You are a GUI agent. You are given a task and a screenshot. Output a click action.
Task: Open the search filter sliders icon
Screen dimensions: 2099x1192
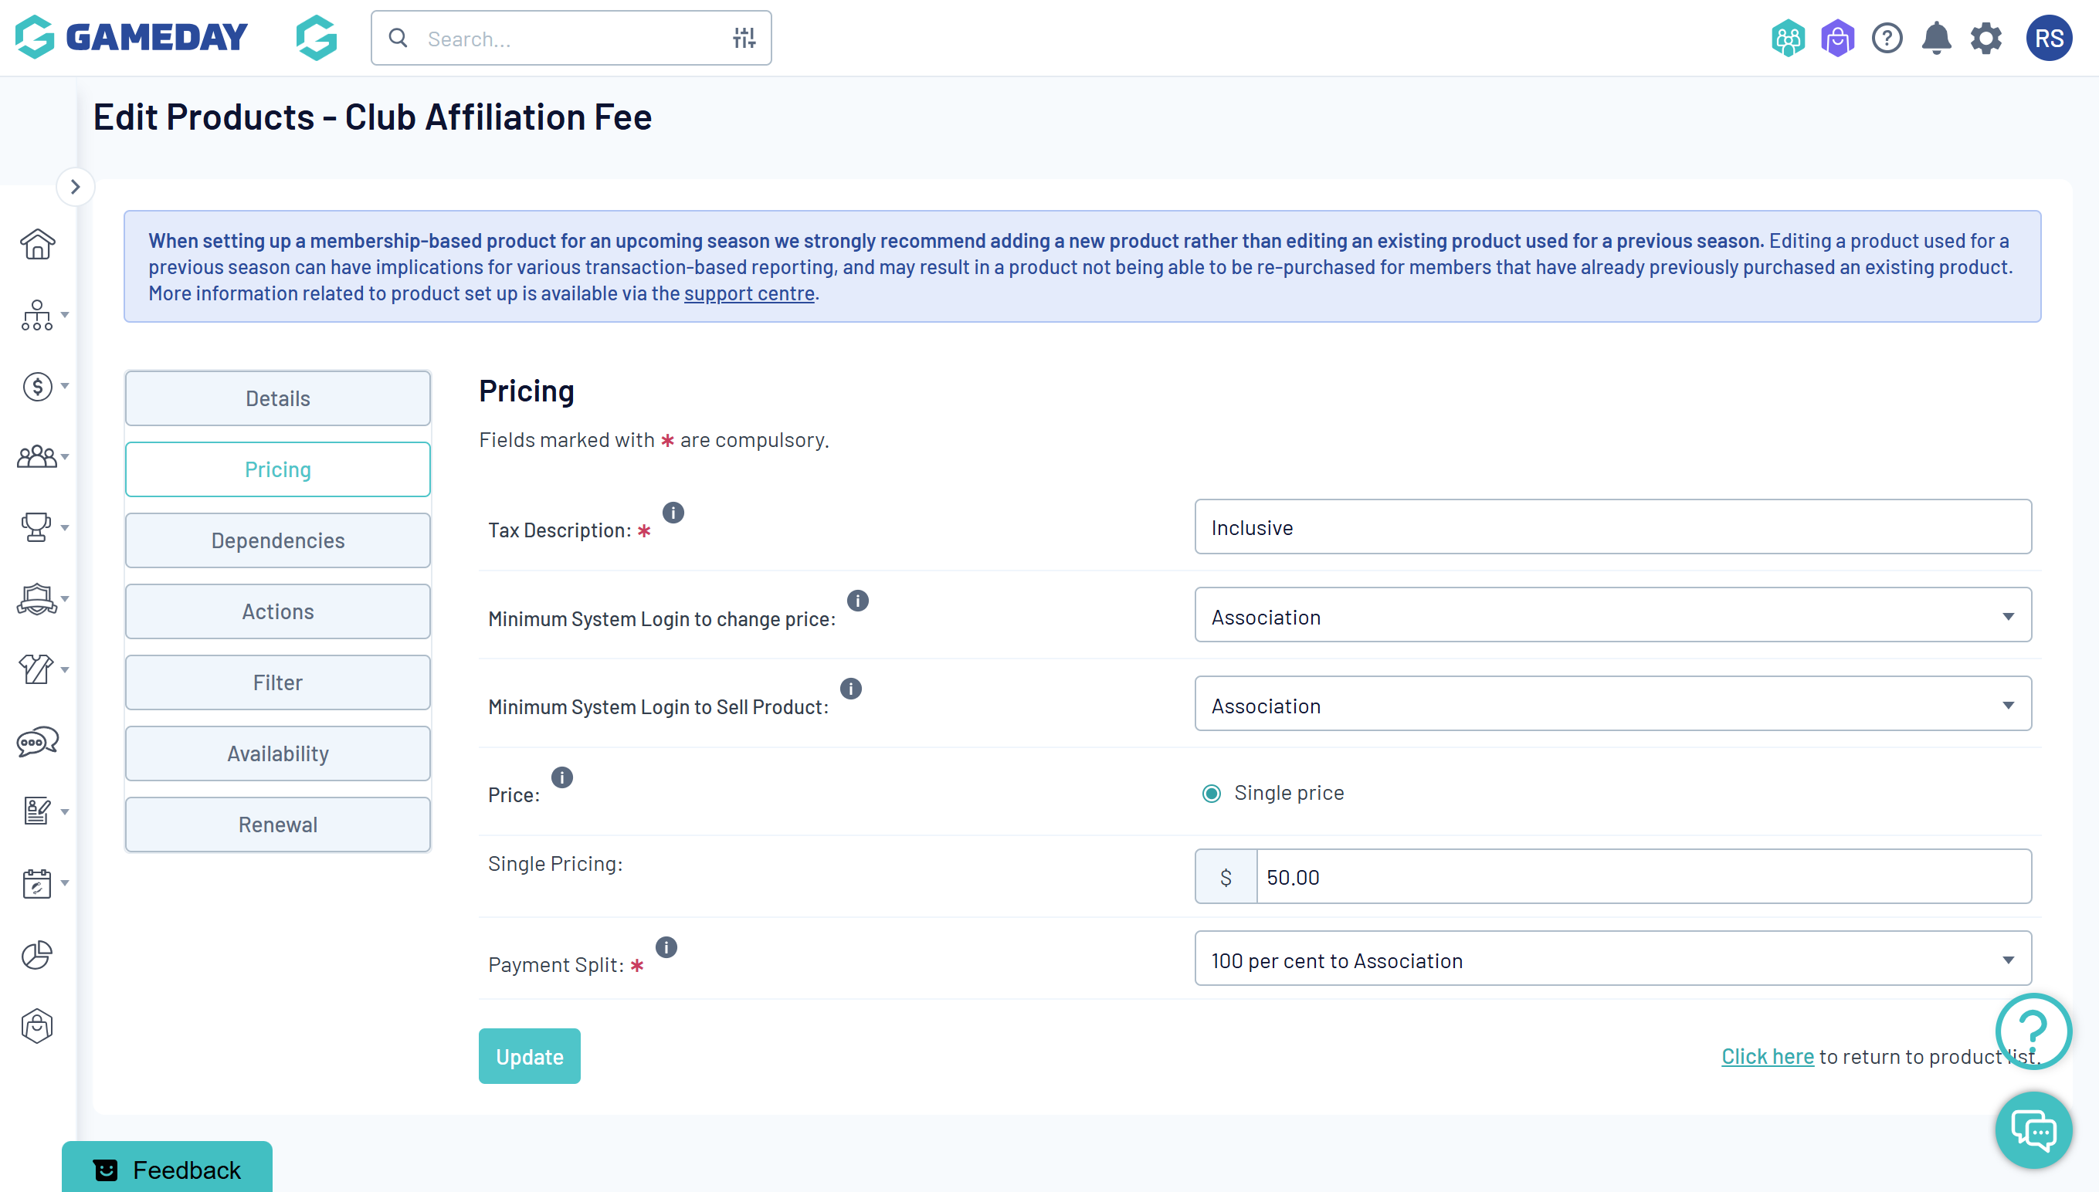tap(744, 39)
